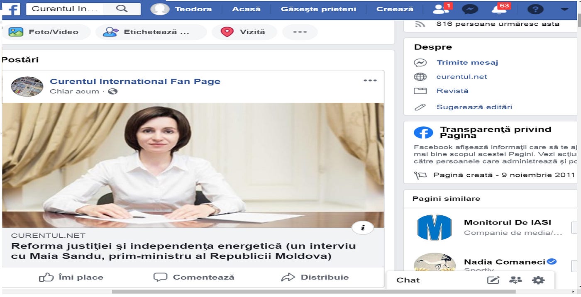Open curentul.net website link

coord(461,77)
